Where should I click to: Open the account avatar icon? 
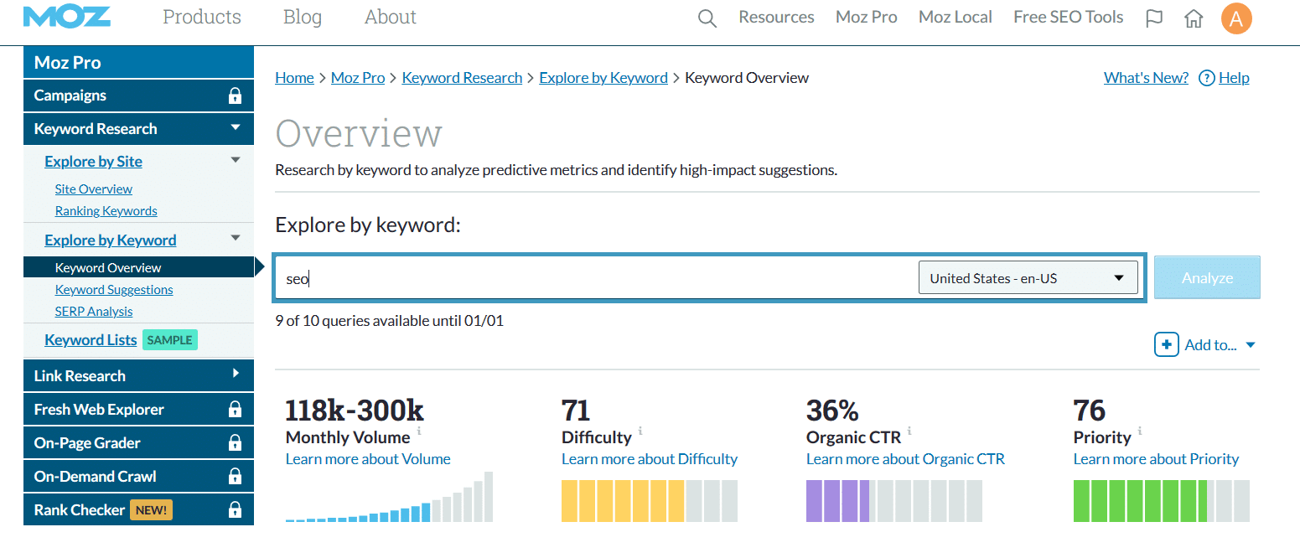coord(1236,18)
